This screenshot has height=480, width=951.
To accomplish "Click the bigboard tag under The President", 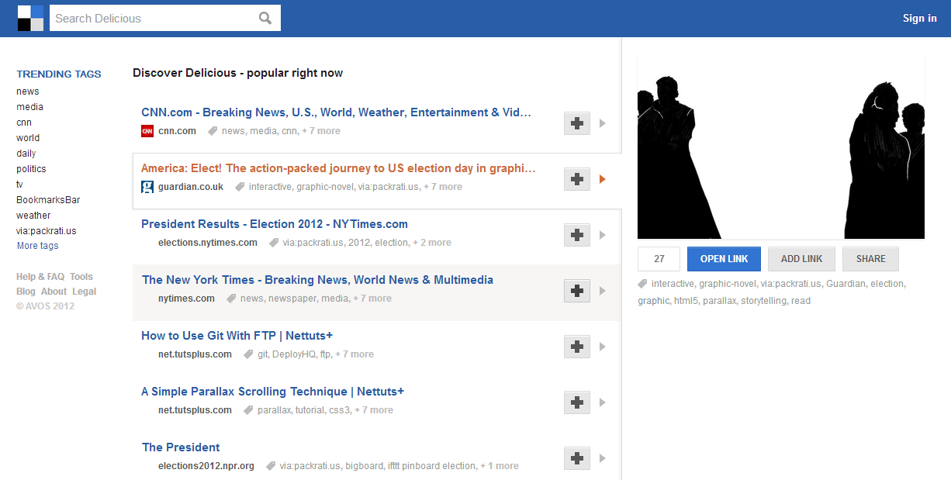I will (x=364, y=466).
